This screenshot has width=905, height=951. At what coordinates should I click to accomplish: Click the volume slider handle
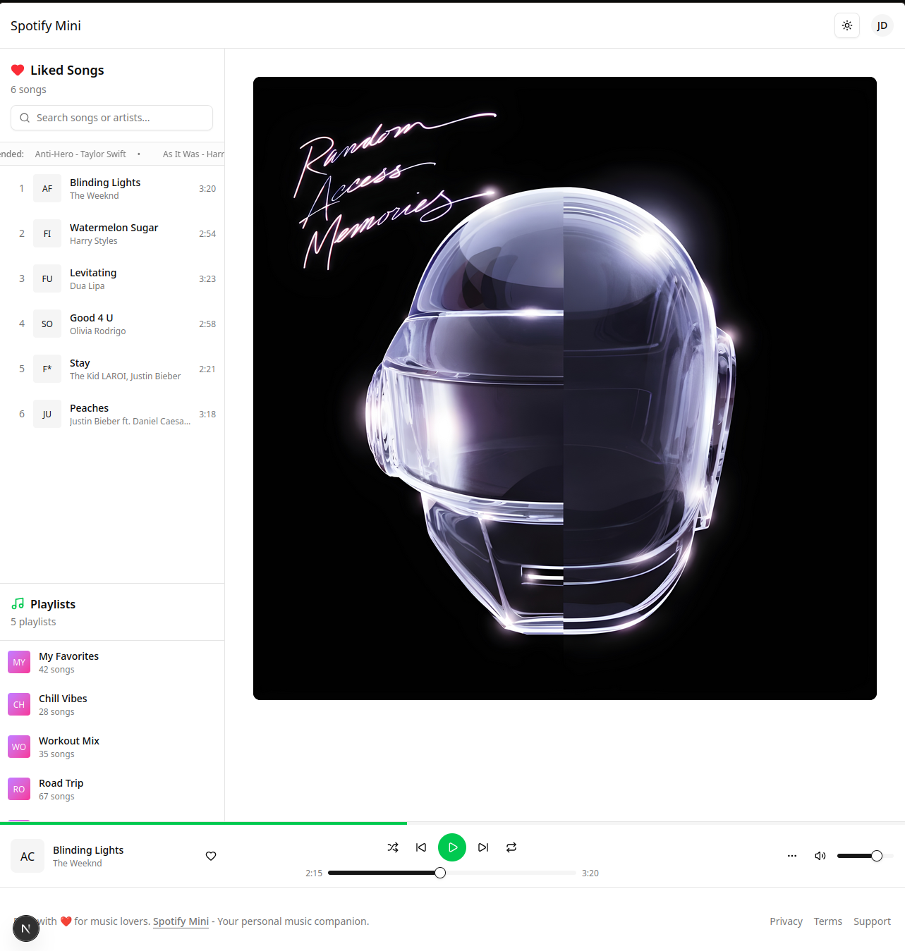pos(877,856)
